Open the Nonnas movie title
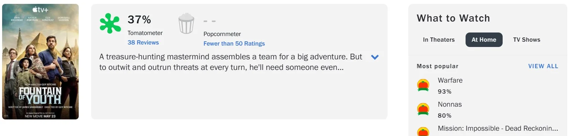Image resolution: width=569 pixels, height=136 pixels. 450,104
